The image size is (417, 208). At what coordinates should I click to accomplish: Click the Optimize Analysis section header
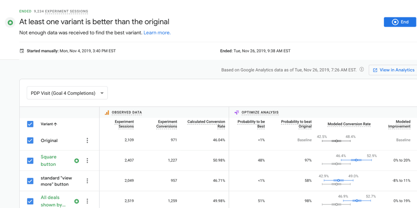pyautogui.click(x=260, y=112)
